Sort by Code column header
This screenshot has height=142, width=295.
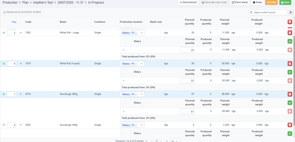click(x=28, y=22)
